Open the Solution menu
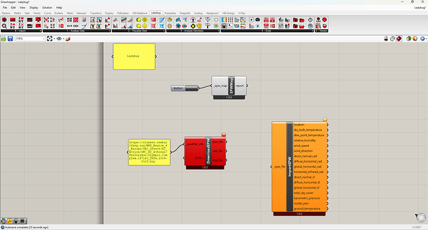Viewport: 428px width, 230px height. (47, 7)
